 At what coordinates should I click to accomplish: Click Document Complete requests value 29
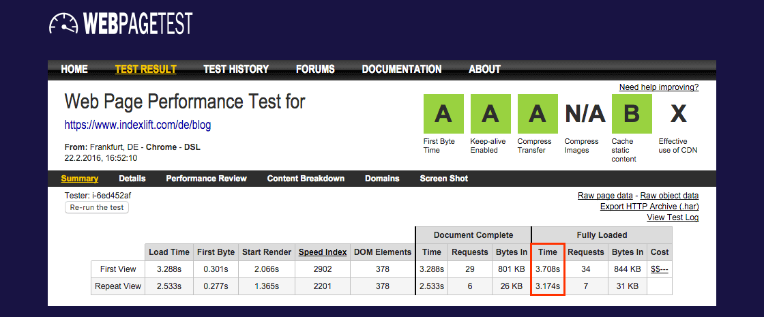pyautogui.click(x=470, y=269)
